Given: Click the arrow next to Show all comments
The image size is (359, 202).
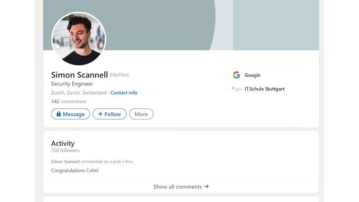Looking at the screenshot, I should tap(206, 186).
